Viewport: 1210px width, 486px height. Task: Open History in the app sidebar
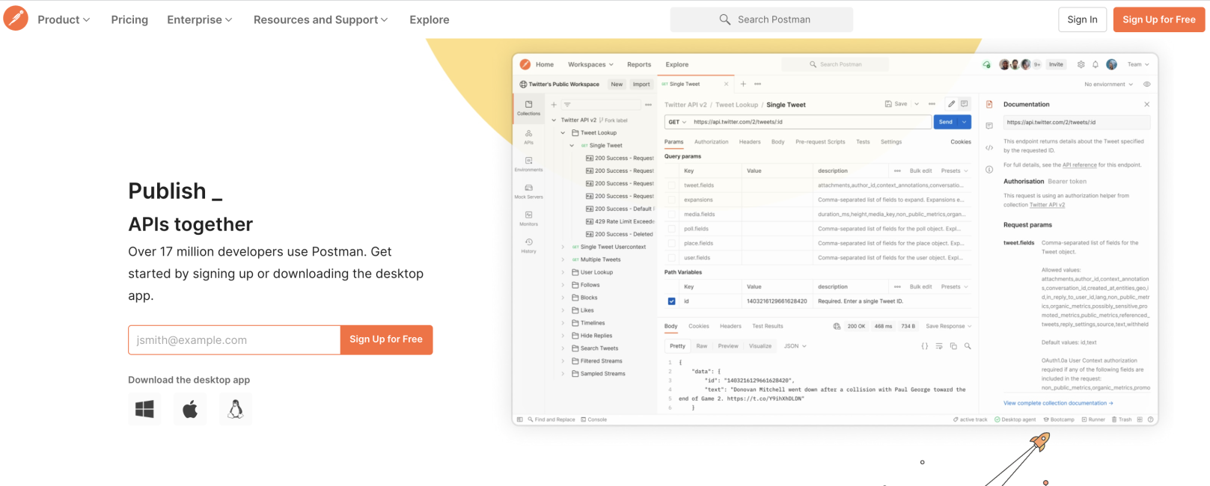click(528, 245)
